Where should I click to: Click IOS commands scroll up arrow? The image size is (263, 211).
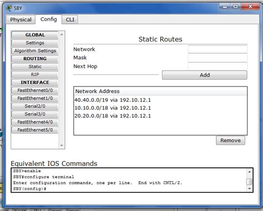click(249, 172)
